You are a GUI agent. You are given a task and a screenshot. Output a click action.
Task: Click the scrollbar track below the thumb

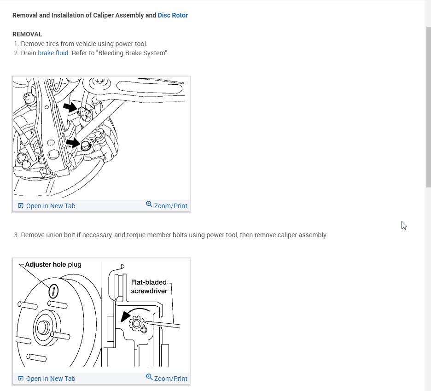point(429,289)
